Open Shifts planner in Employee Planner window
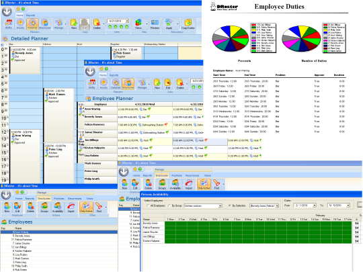 coord(92,84)
